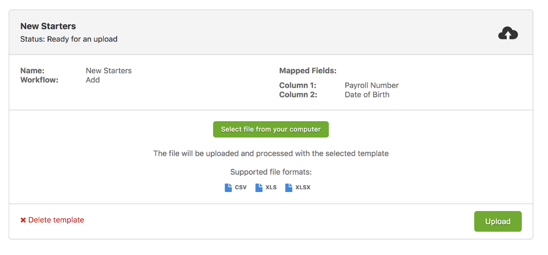Click the XLSX file format icon
The width and height of the screenshot is (548, 255).
[x=289, y=187]
